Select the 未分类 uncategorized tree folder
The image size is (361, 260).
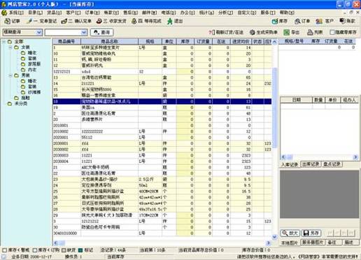point(21,103)
